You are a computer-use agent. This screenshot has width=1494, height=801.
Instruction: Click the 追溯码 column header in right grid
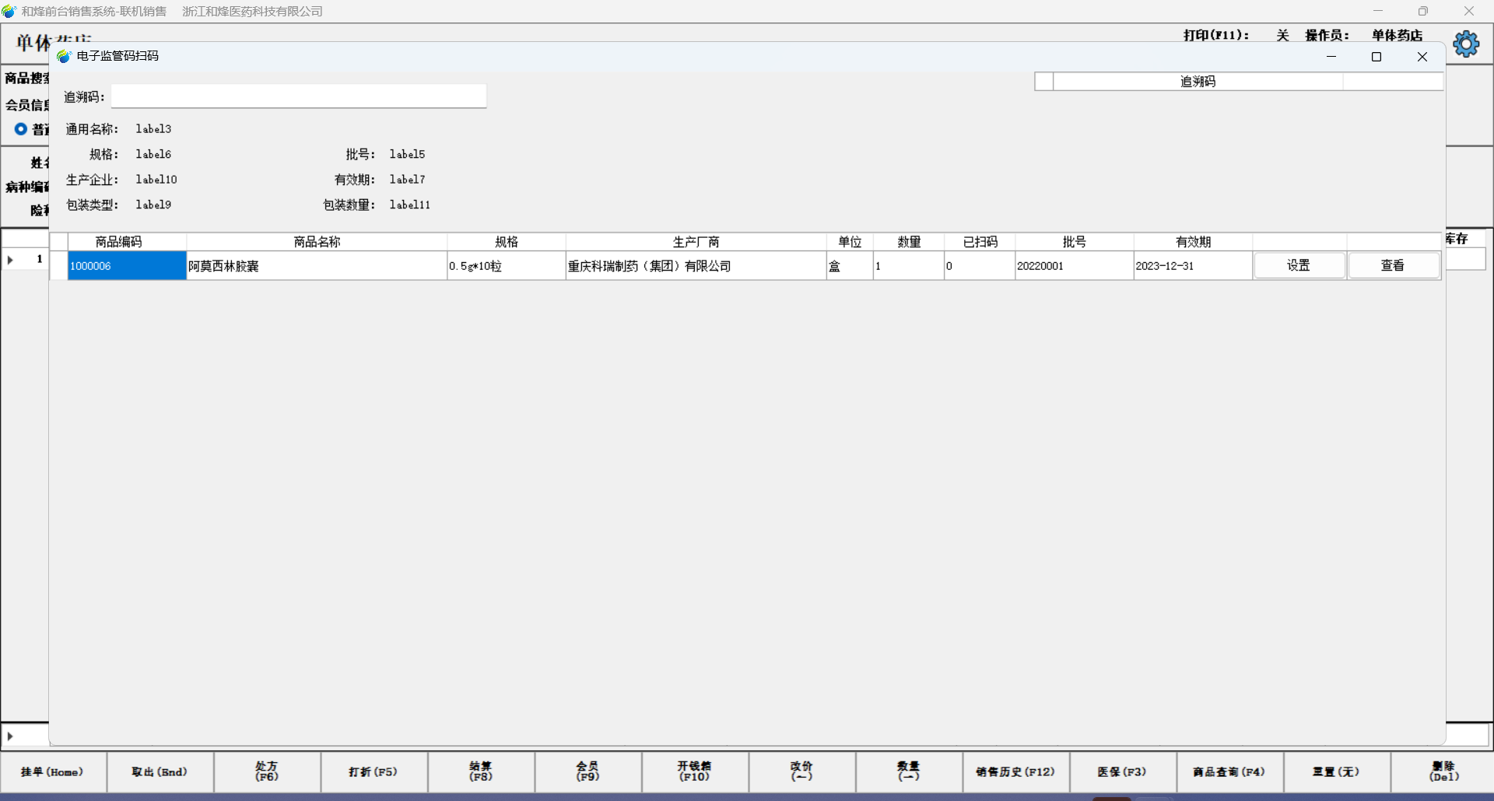pyautogui.click(x=1198, y=82)
